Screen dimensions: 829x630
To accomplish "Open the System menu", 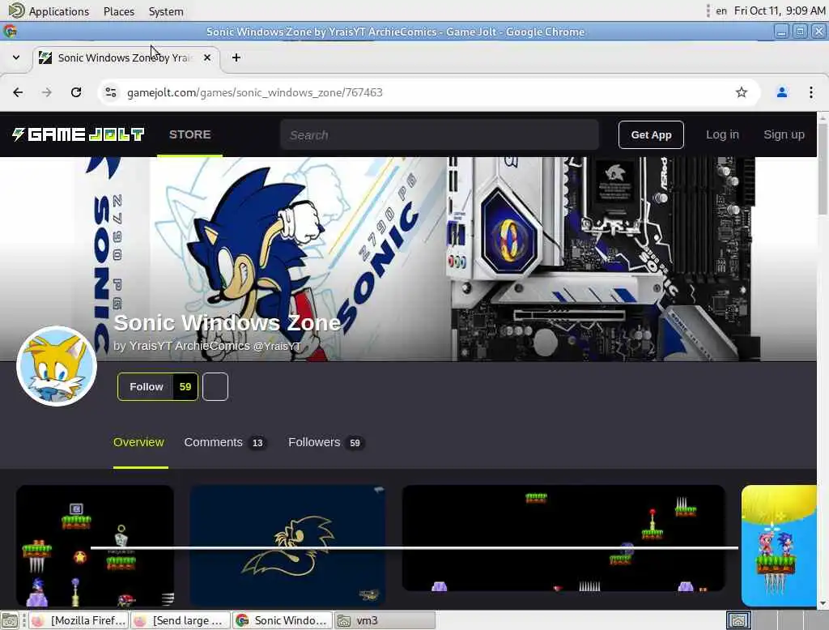I will pos(166,11).
